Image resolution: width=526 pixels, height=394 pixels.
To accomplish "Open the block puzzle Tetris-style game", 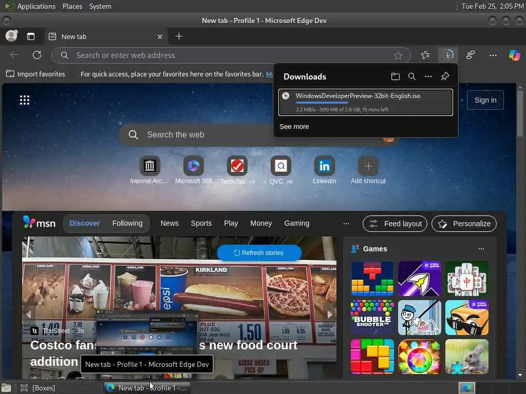I will pyautogui.click(x=372, y=279).
